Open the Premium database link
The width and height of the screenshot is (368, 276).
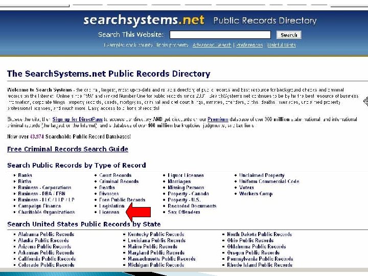218,119
